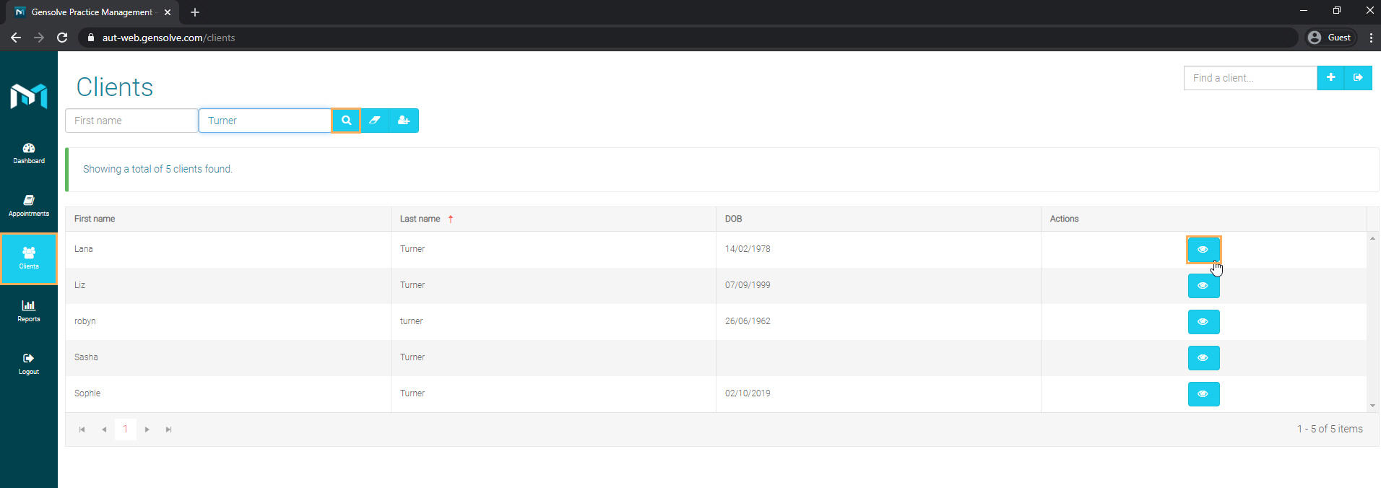The width and height of the screenshot is (1381, 488).
Task: Open Dashboard from the sidebar
Action: click(29, 153)
